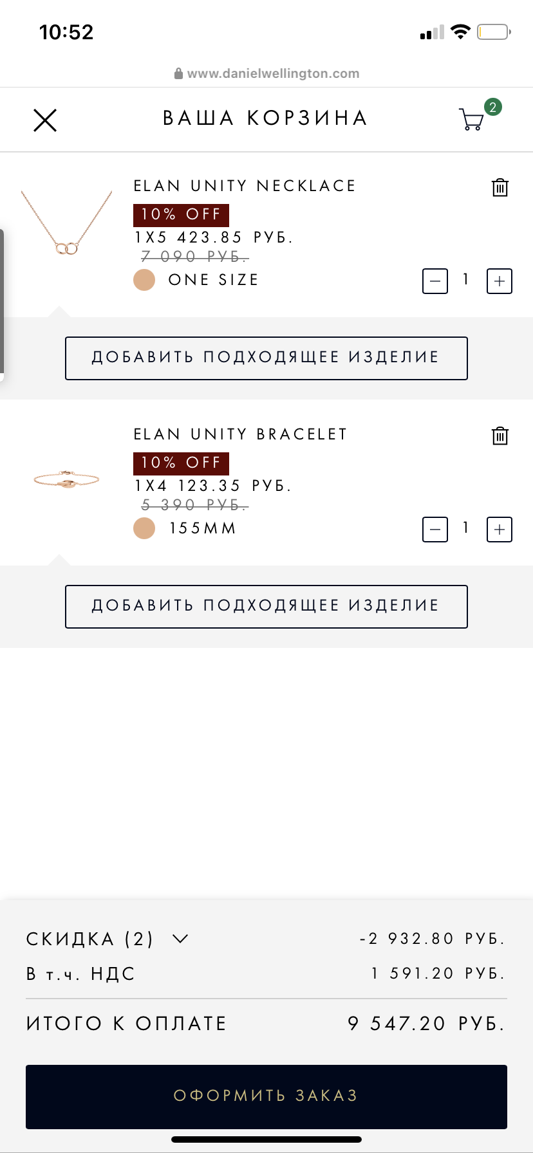Expand the СКИДКА (2) discount chevron
The height and width of the screenshot is (1153, 533).
coord(180,939)
